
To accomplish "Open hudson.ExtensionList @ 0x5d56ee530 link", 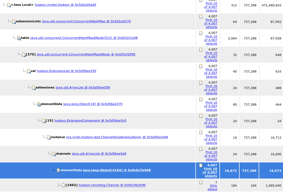I will [66, 71].
